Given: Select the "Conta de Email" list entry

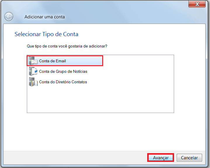Looking at the screenshot, I should pos(53,61).
